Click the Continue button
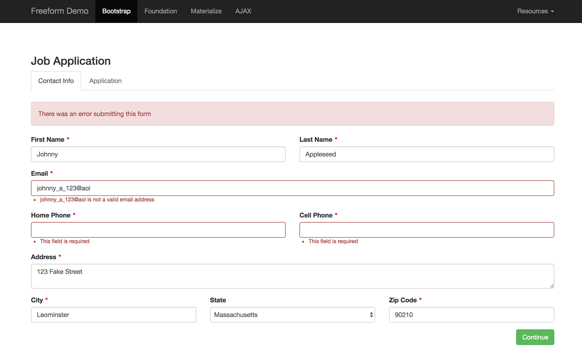 535,337
